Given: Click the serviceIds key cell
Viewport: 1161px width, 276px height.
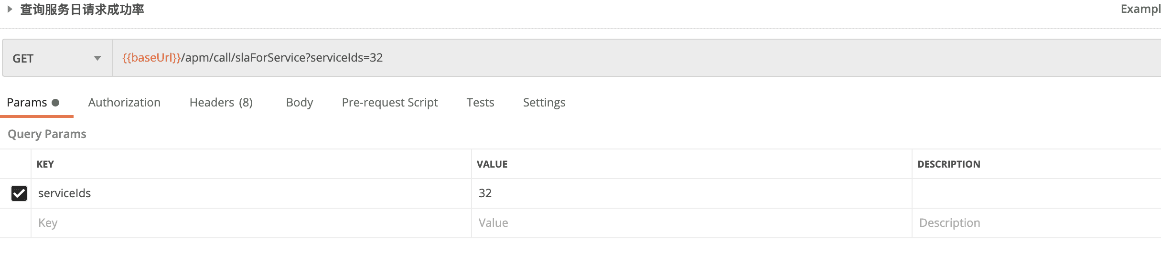Looking at the screenshot, I should (248, 193).
